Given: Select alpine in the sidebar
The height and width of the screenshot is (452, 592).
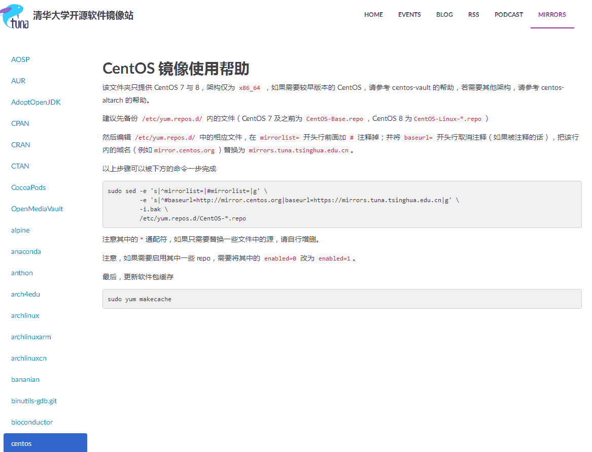Looking at the screenshot, I should [20, 230].
